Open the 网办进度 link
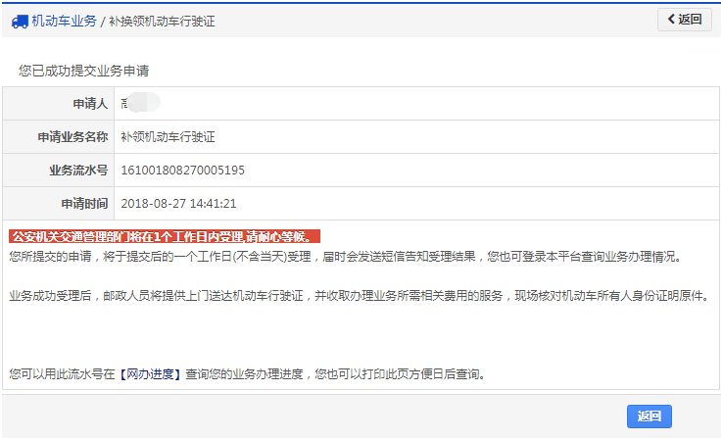The width and height of the screenshot is (723, 441). (x=150, y=373)
